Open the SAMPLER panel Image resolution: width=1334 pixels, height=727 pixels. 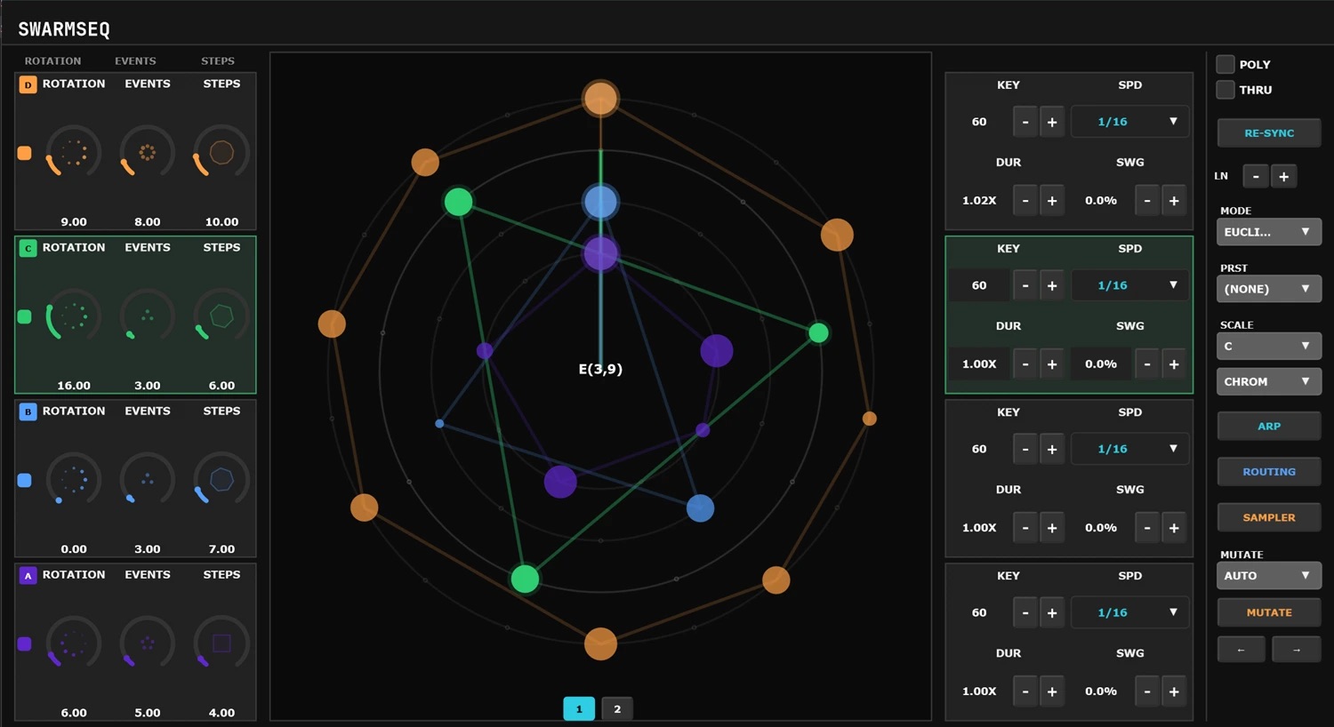point(1269,517)
